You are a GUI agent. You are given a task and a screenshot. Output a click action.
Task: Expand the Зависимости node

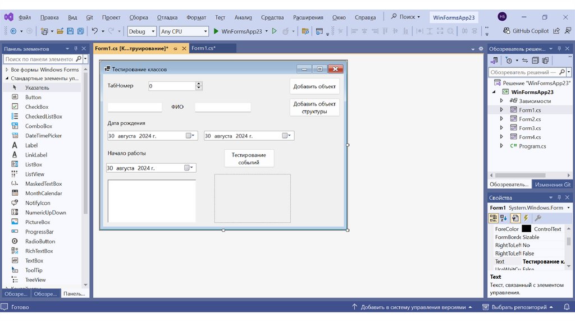[x=501, y=101]
